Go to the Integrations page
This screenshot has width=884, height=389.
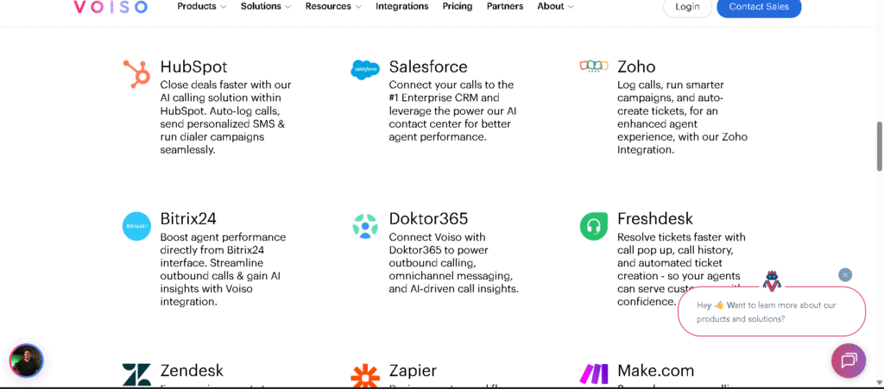point(402,7)
